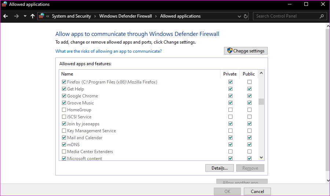The height and width of the screenshot is (196, 330).
Task: Click the OK button
Action: point(227,191)
